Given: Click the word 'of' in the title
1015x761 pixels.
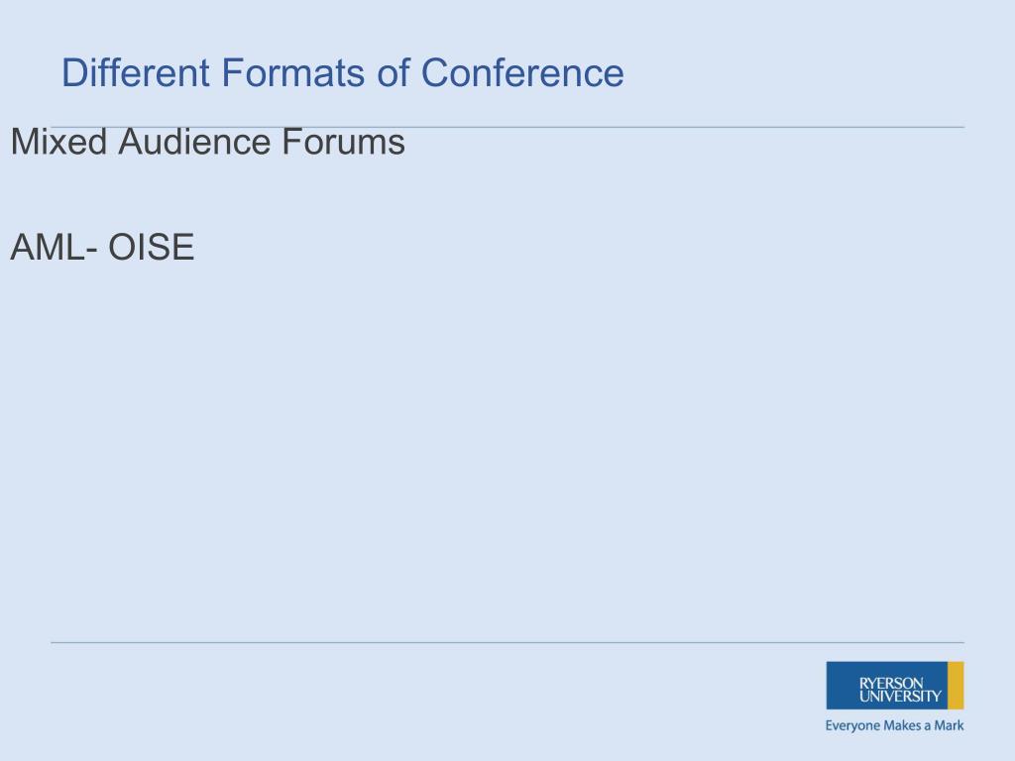Looking at the screenshot, I should [x=394, y=71].
